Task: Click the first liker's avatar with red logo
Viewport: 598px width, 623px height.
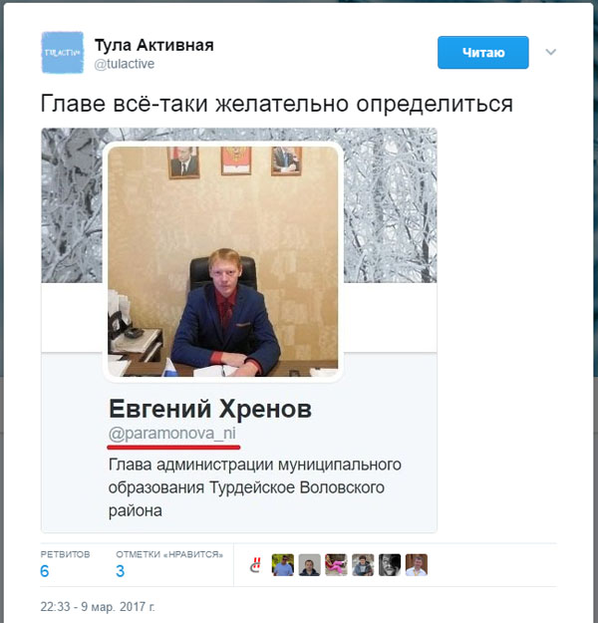Action: coord(256,564)
